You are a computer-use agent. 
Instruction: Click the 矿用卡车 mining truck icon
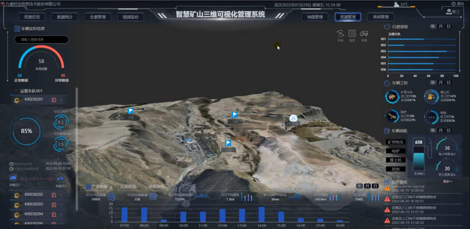coord(392,96)
